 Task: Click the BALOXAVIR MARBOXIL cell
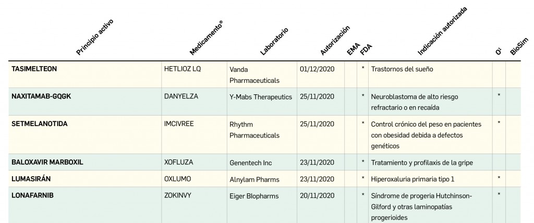click(x=47, y=162)
